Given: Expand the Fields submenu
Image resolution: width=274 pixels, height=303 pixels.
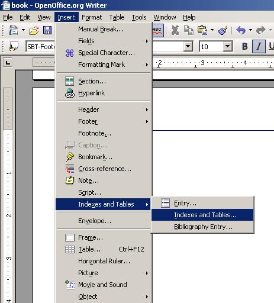Looking at the screenshot, I should [x=104, y=41].
